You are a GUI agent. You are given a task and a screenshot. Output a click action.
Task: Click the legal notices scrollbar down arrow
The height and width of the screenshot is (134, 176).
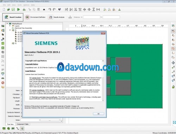pos(103,100)
